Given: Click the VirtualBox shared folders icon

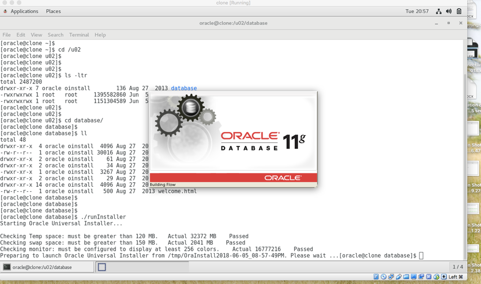Looking at the screenshot, I should click(x=406, y=277).
